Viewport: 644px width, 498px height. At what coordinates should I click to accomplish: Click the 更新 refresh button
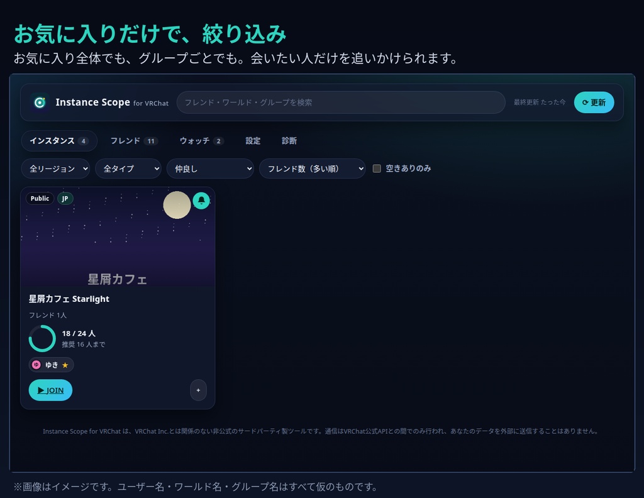tap(594, 102)
